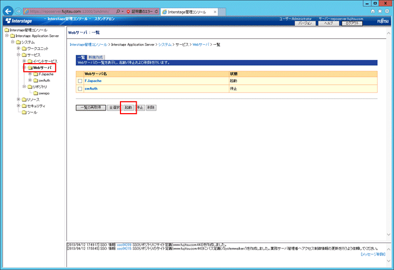Collapse the システム tree node

tap(13, 42)
